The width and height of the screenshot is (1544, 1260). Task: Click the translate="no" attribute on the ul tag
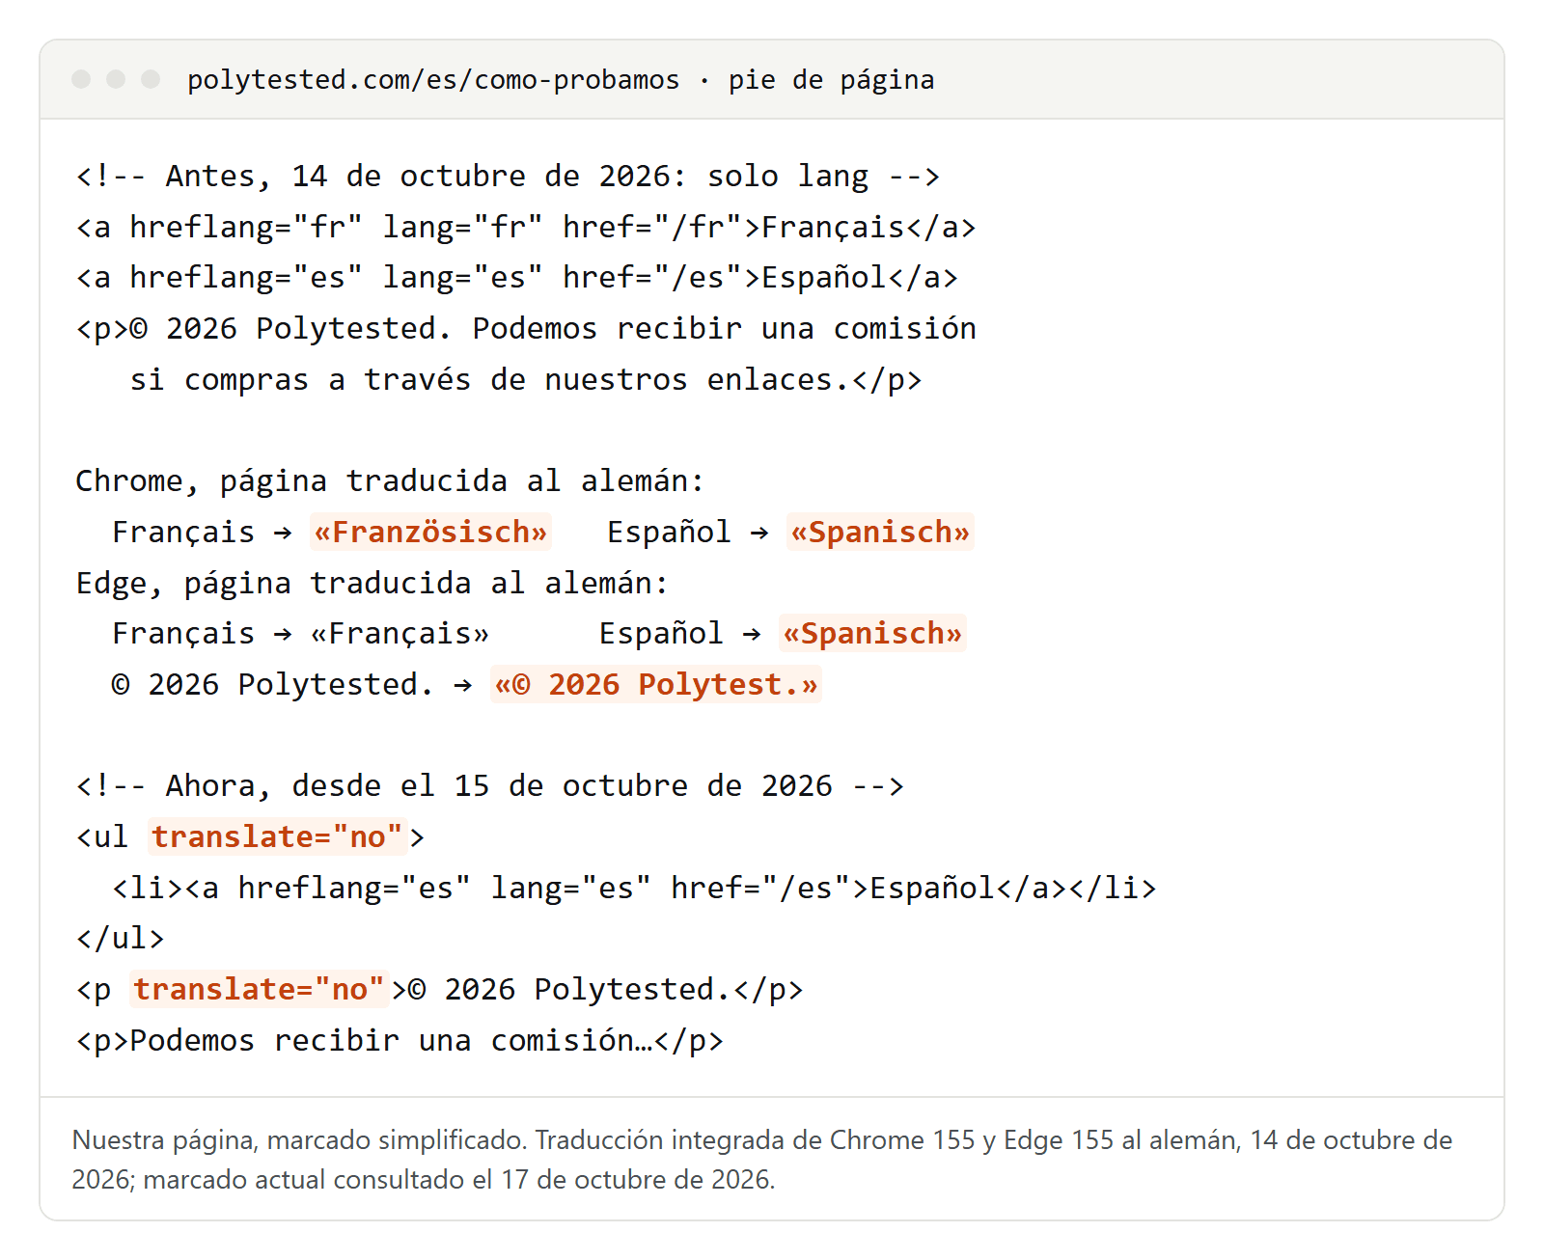point(277,837)
